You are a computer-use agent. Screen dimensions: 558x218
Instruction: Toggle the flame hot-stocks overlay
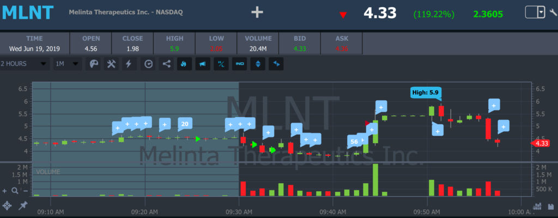click(x=184, y=64)
